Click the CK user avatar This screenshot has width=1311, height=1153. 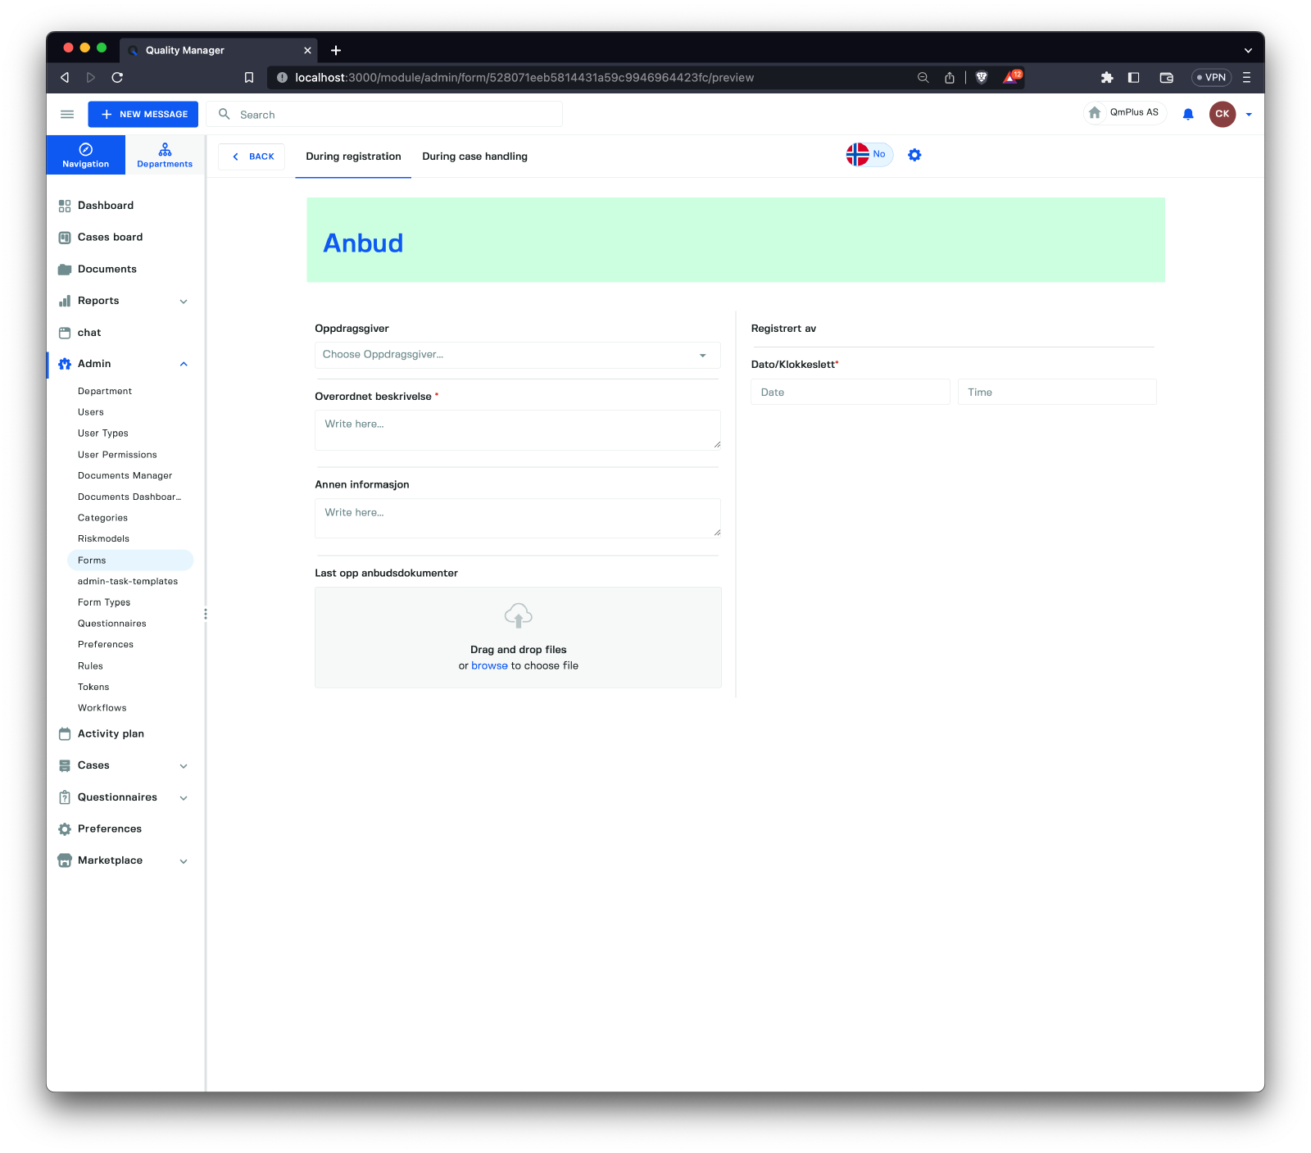pyautogui.click(x=1222, y=115)
